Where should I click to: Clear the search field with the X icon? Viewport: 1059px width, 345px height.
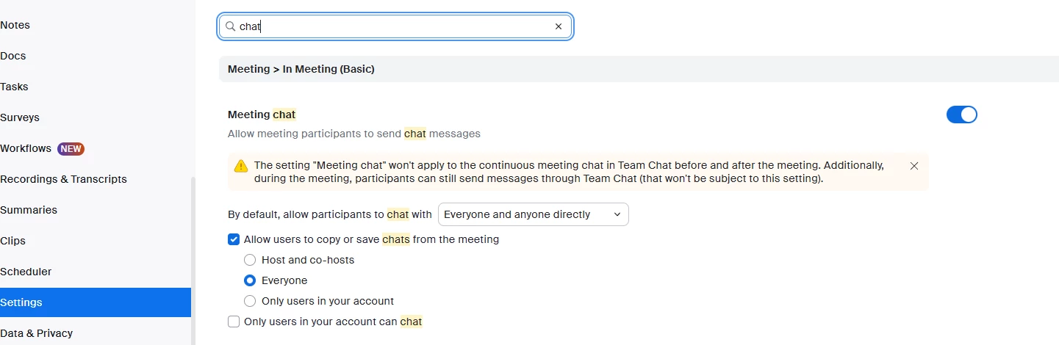559,26
